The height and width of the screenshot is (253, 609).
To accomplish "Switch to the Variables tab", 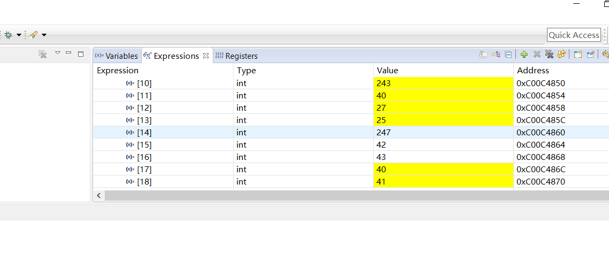I will click(x=116, y=56).
